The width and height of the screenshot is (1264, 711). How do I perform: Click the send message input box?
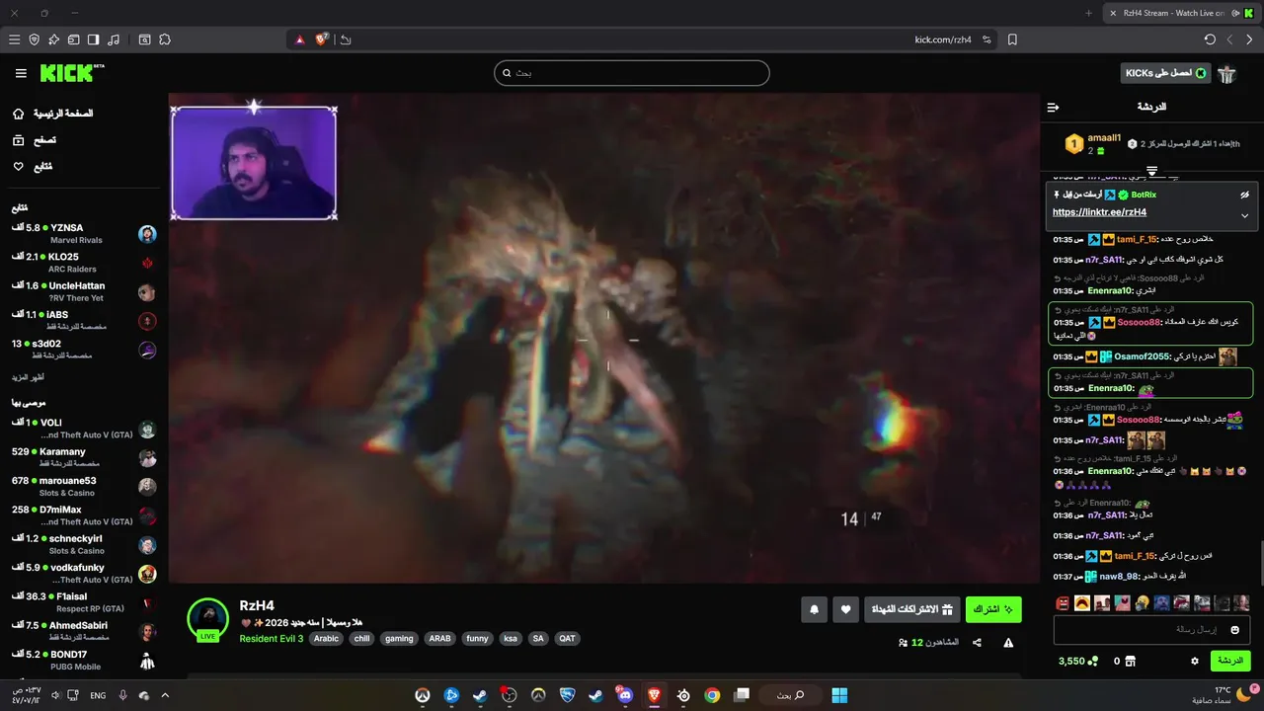(x=1152, y=630)
